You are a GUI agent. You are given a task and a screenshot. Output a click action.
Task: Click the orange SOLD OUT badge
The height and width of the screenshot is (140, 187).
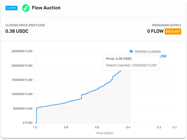[173, 31]
